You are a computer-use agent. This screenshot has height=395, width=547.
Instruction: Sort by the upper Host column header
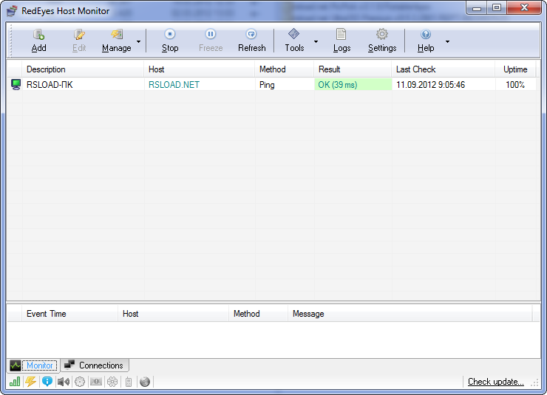click(x=199, y=69)
